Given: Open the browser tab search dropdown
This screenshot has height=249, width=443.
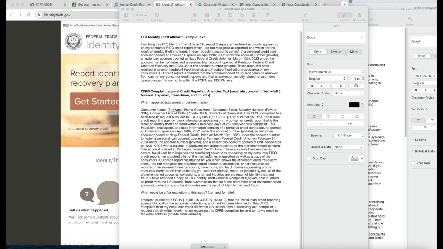Looking at the screenshot, I should coord(344,4).
